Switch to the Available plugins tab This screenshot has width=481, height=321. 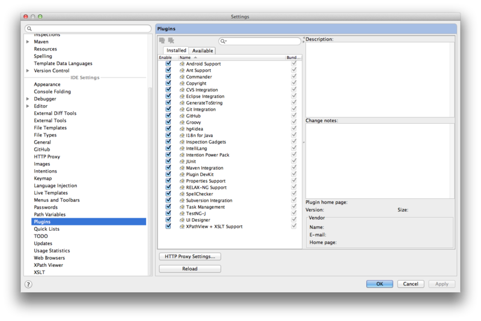[203, 50]
